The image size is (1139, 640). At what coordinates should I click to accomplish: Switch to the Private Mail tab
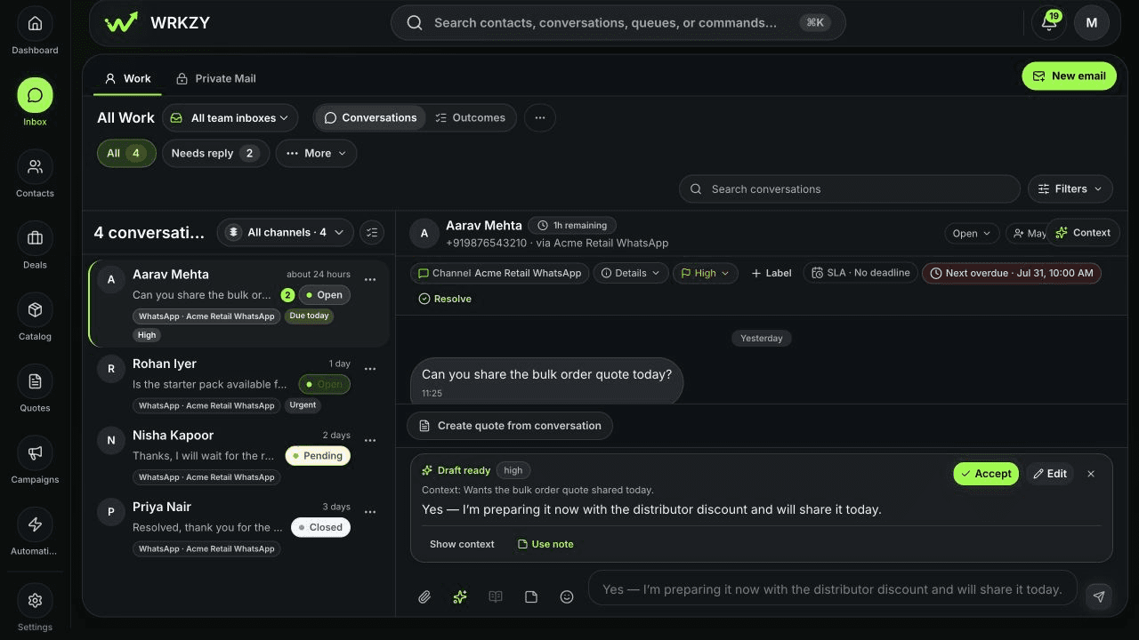pyautogui.click(x=216, y=78)
